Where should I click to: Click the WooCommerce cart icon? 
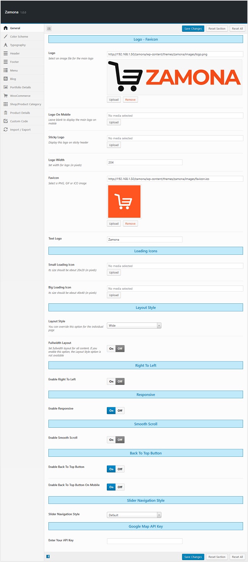pyautogui.click(x=5, y=96)
